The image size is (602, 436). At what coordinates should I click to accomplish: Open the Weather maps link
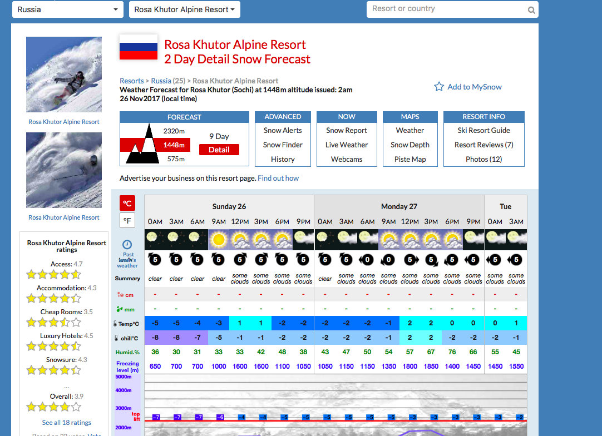(410, 131)
